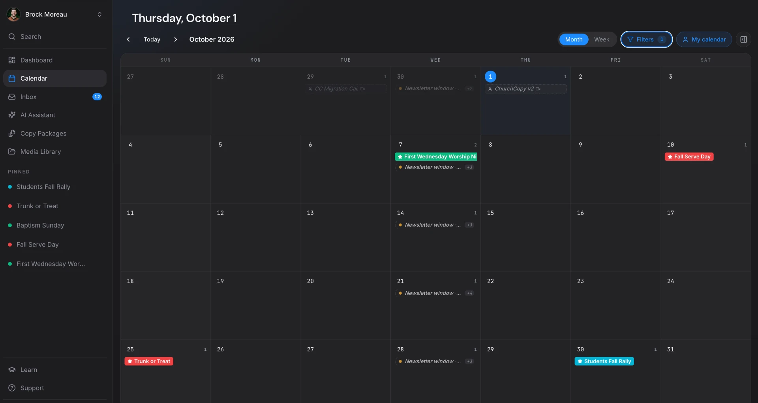The width and height of the screenshot is (758, 403).
Task: Open the Trunk or Treat event on October 25
Action: (x=149, y=362)
